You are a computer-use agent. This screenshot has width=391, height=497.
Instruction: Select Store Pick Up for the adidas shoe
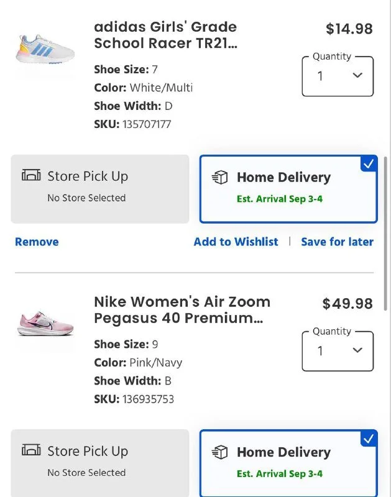pyautogui.click(x=99, y=189)
